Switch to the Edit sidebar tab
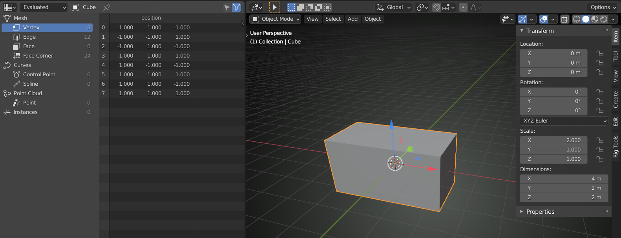 pyautogui.click(x=616, y=122)
